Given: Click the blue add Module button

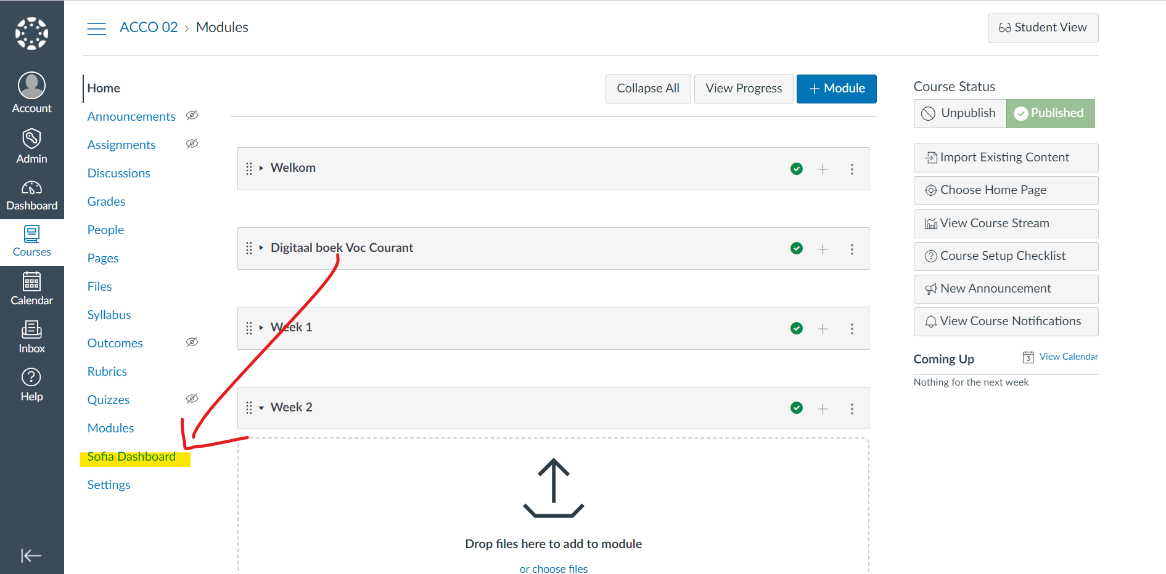Looking at the screenshot, I should [836, 89].
